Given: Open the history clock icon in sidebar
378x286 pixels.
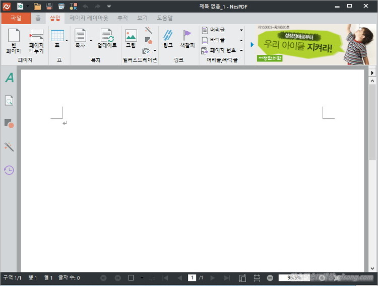Looking at the screenshot, I should (x=9, y=170).
